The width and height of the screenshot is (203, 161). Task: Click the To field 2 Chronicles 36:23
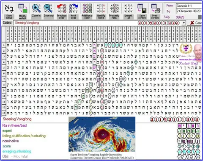[x=189, y=11]
